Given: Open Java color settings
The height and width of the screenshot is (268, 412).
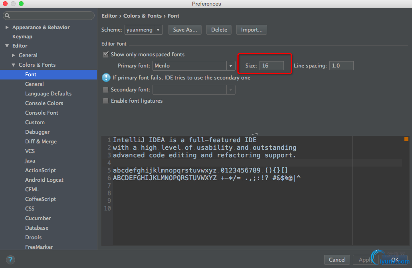Looking at the screenshot, I should coord(30,161).
